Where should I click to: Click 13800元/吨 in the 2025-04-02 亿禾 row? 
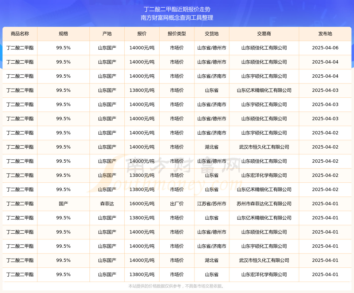tap(142, 190)
